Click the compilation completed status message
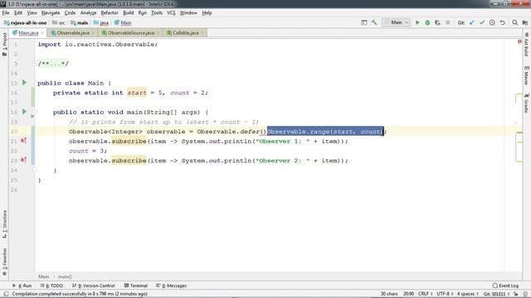 pyautogui.click(x=80, y=294)
